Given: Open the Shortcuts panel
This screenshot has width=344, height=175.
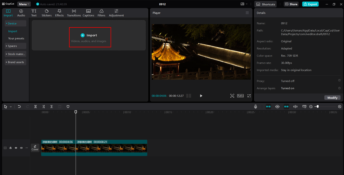Looking at the screenshot, I should (x=266, y=4).
